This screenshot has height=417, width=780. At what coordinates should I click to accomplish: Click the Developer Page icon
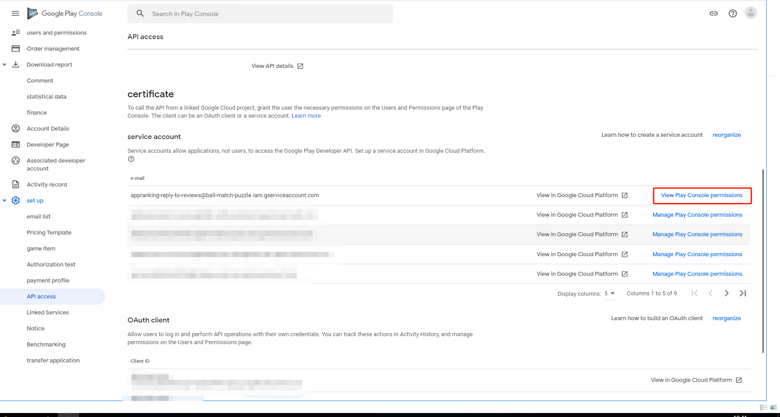point(16,144)
